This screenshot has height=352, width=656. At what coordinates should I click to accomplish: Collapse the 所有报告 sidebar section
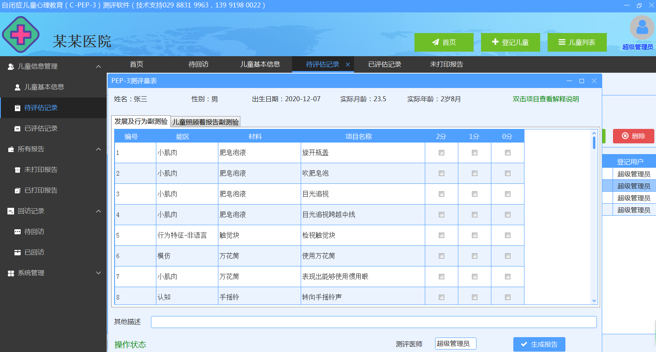click(x=98, y=149)
